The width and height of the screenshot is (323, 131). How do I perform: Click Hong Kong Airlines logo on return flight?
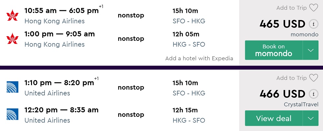coord(13,39)
